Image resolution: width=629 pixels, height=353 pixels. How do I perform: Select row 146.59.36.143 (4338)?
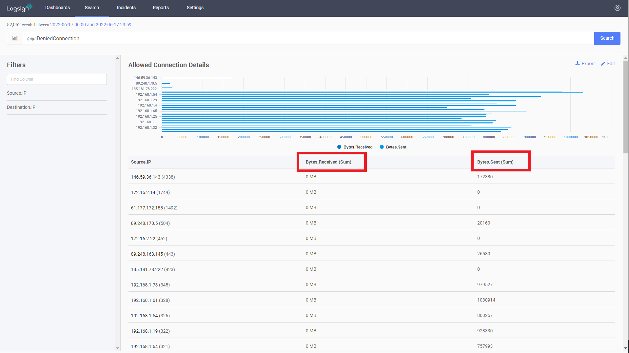pyautogui.click(x=371, y=177)
